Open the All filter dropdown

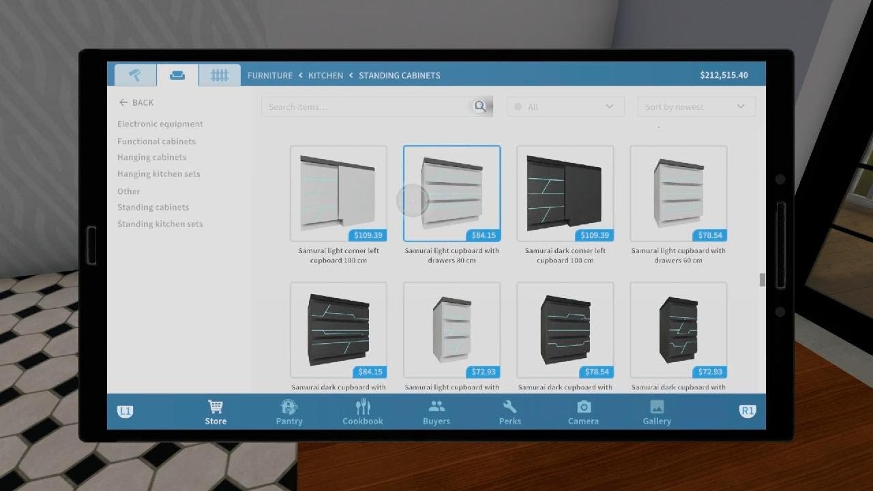tap(565, 106)
